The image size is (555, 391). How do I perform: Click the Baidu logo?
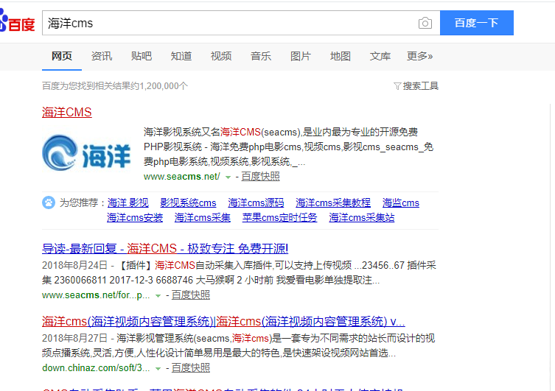tap(18, 21)
